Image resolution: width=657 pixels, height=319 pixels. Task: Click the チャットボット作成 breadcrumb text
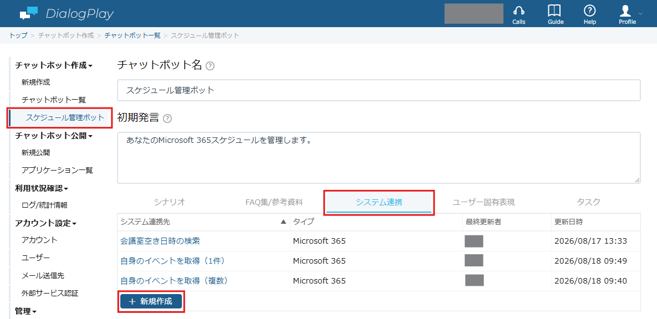pos(66,35)
